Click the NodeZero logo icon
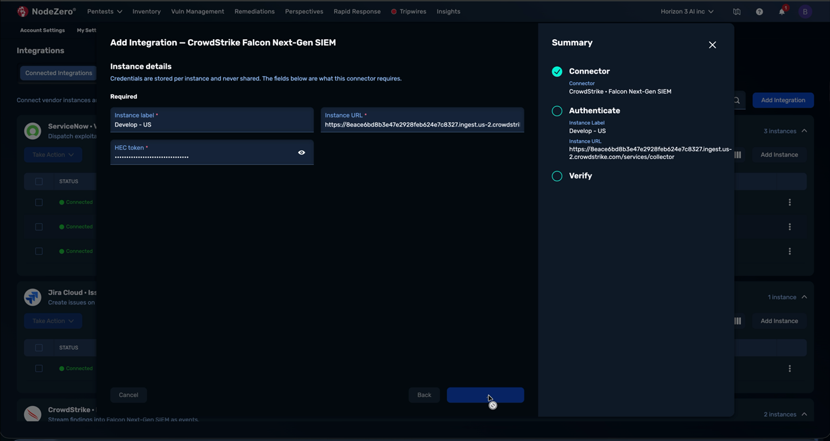830x441 pixels. (23, 11)
